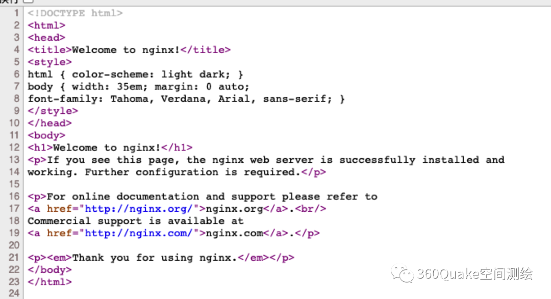Click the closing body tag
This screenshot has height=299, width=551.
[x=49, y=270]
